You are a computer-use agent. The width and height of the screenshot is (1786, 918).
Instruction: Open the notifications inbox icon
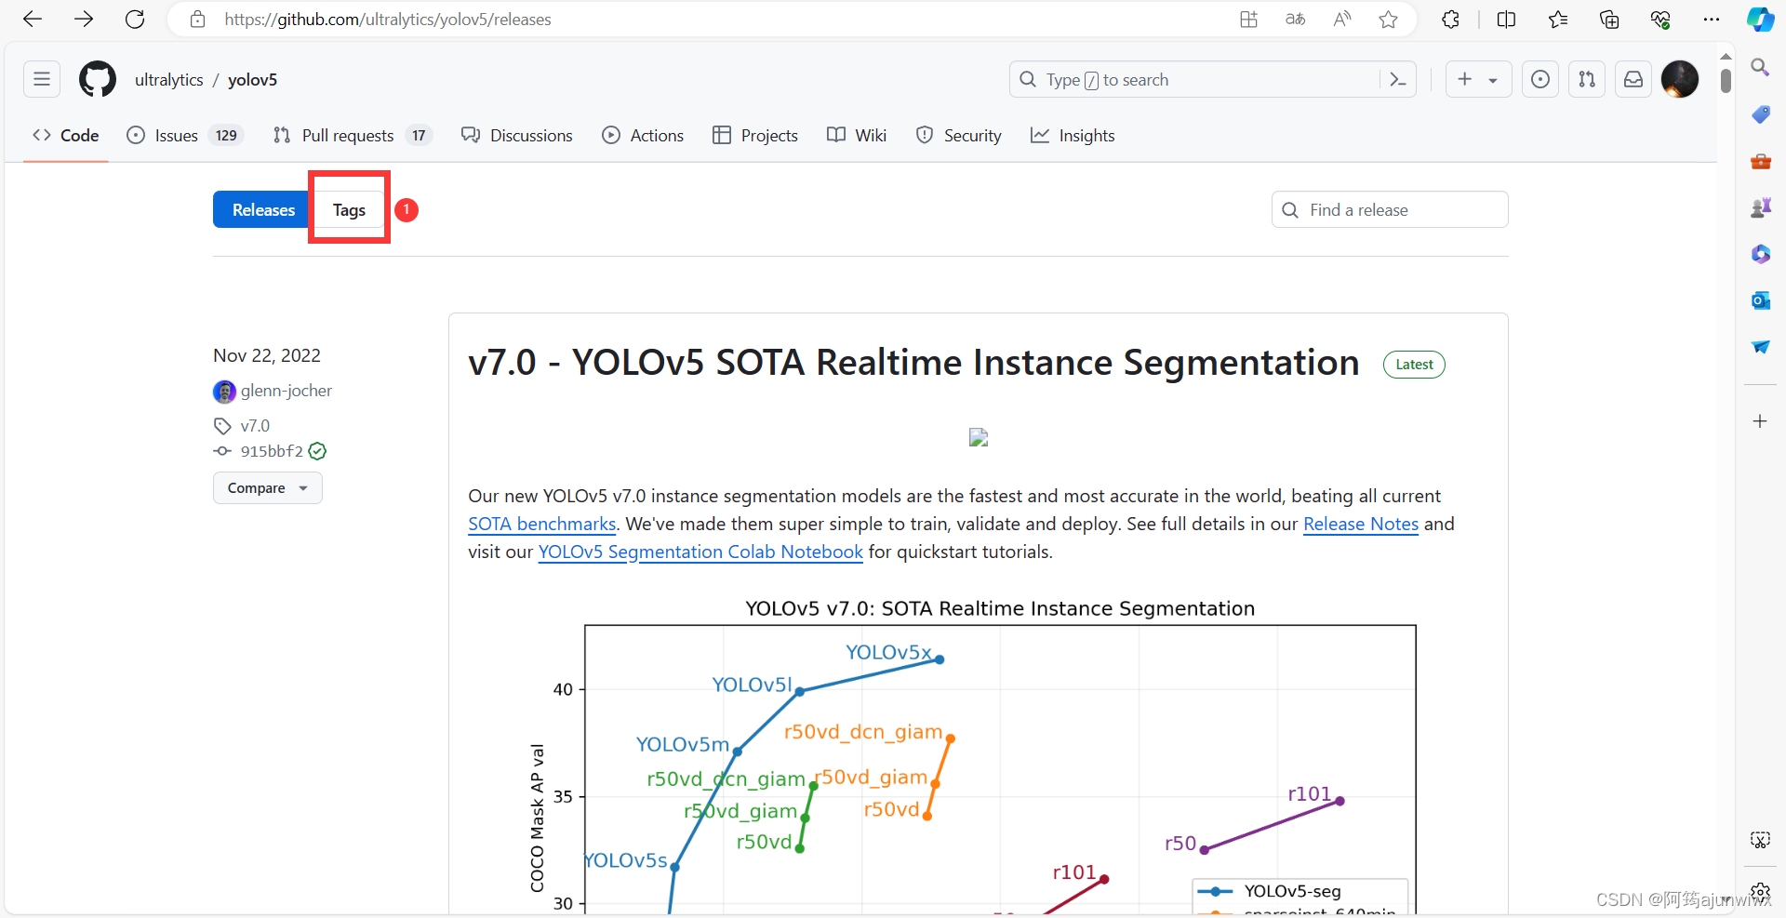(x=1633, y=79)
